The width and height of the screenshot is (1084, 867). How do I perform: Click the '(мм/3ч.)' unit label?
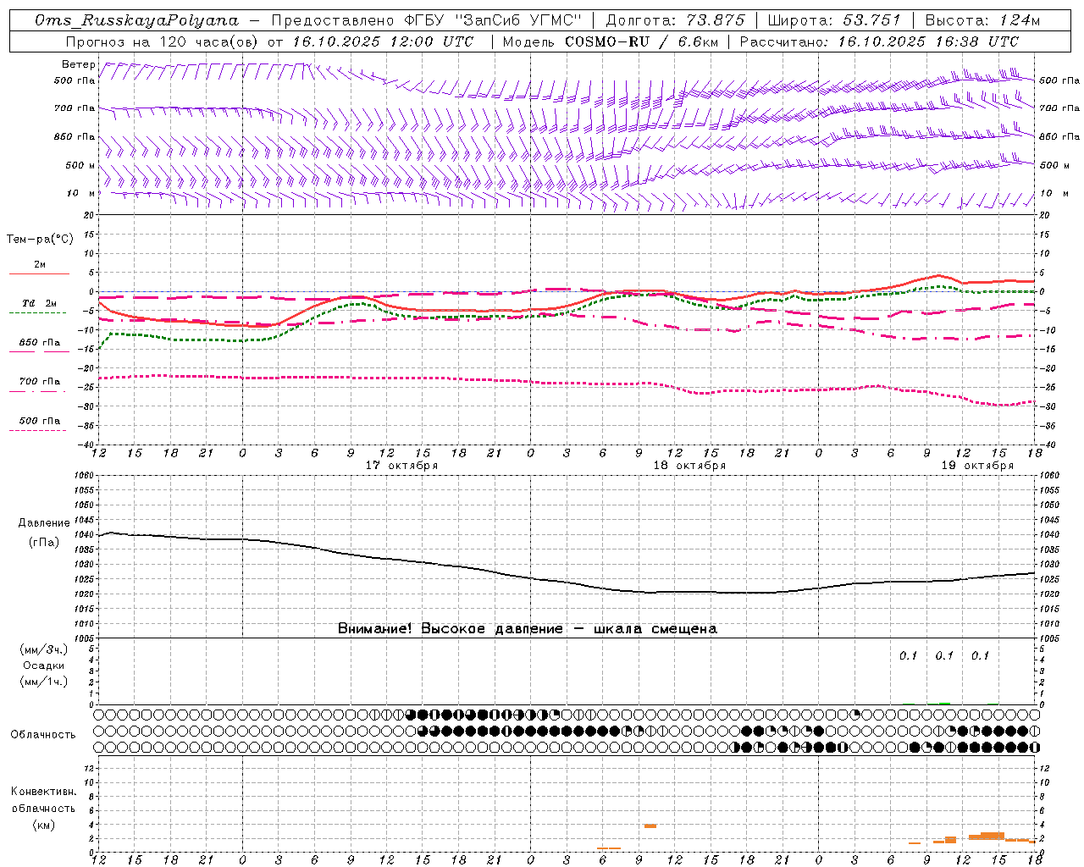pyautogui.click(x=44, y=649)
